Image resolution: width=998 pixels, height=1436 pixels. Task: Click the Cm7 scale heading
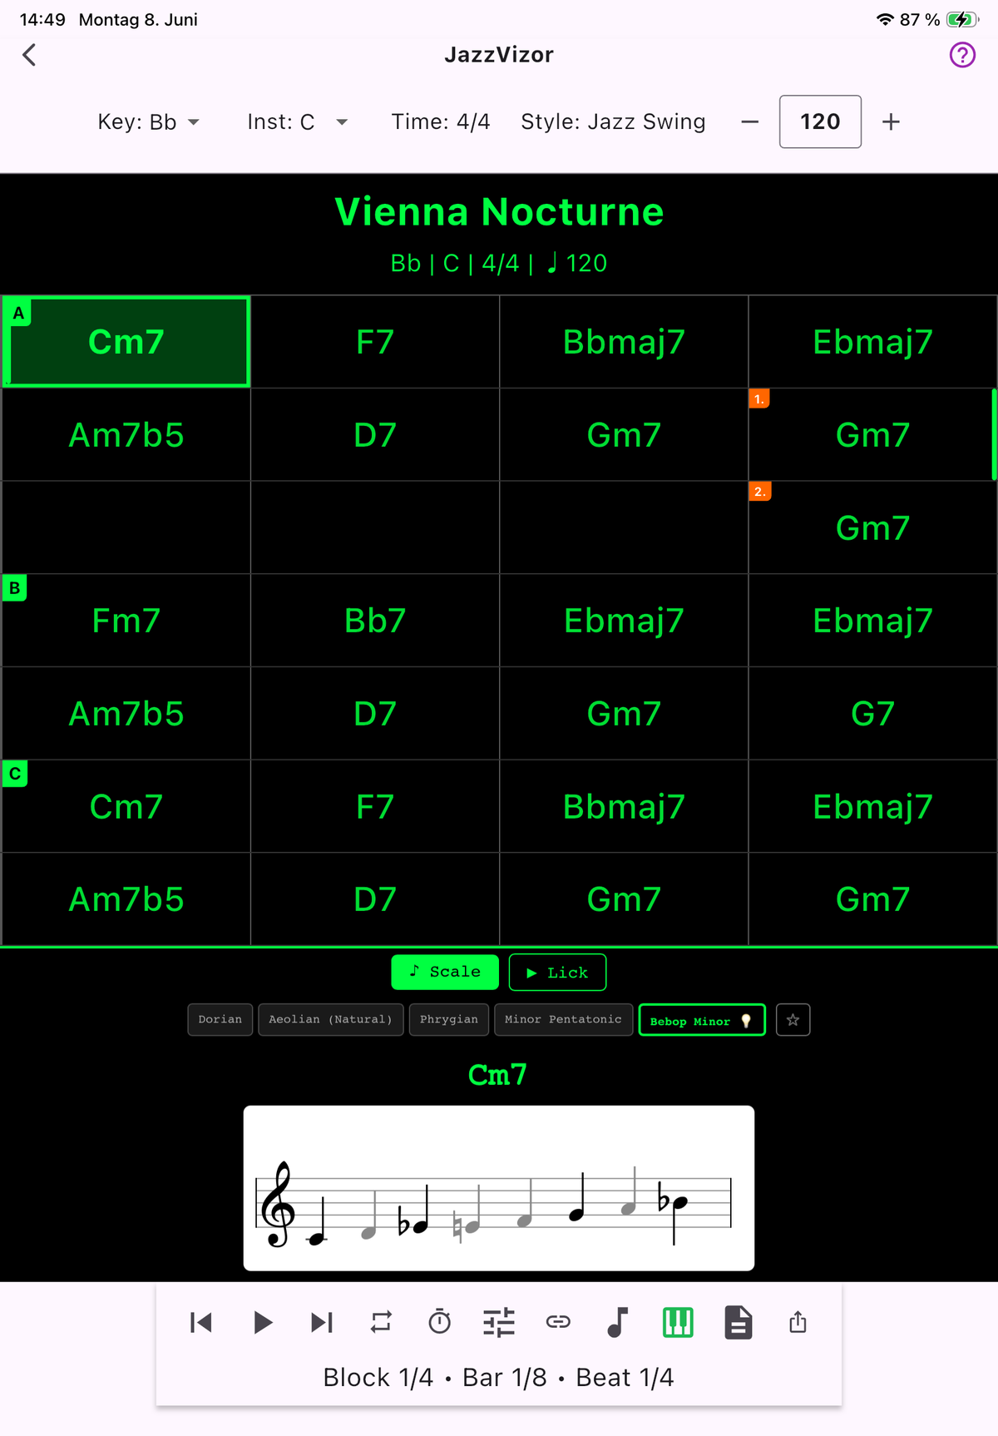point(497,1075)
